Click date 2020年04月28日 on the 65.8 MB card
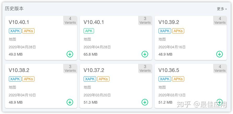Screen dimensions: 233x114 [x=97, y=47]
